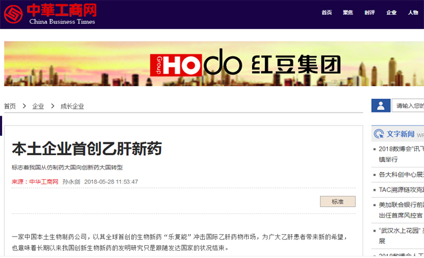The image size is (424, 258).
Task: Open the 成长企业 breadcrumb link
Action: pos(72,106)
